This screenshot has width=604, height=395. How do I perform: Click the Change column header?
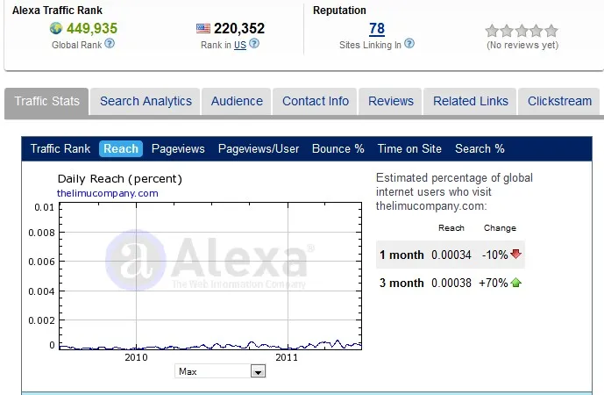500,228
